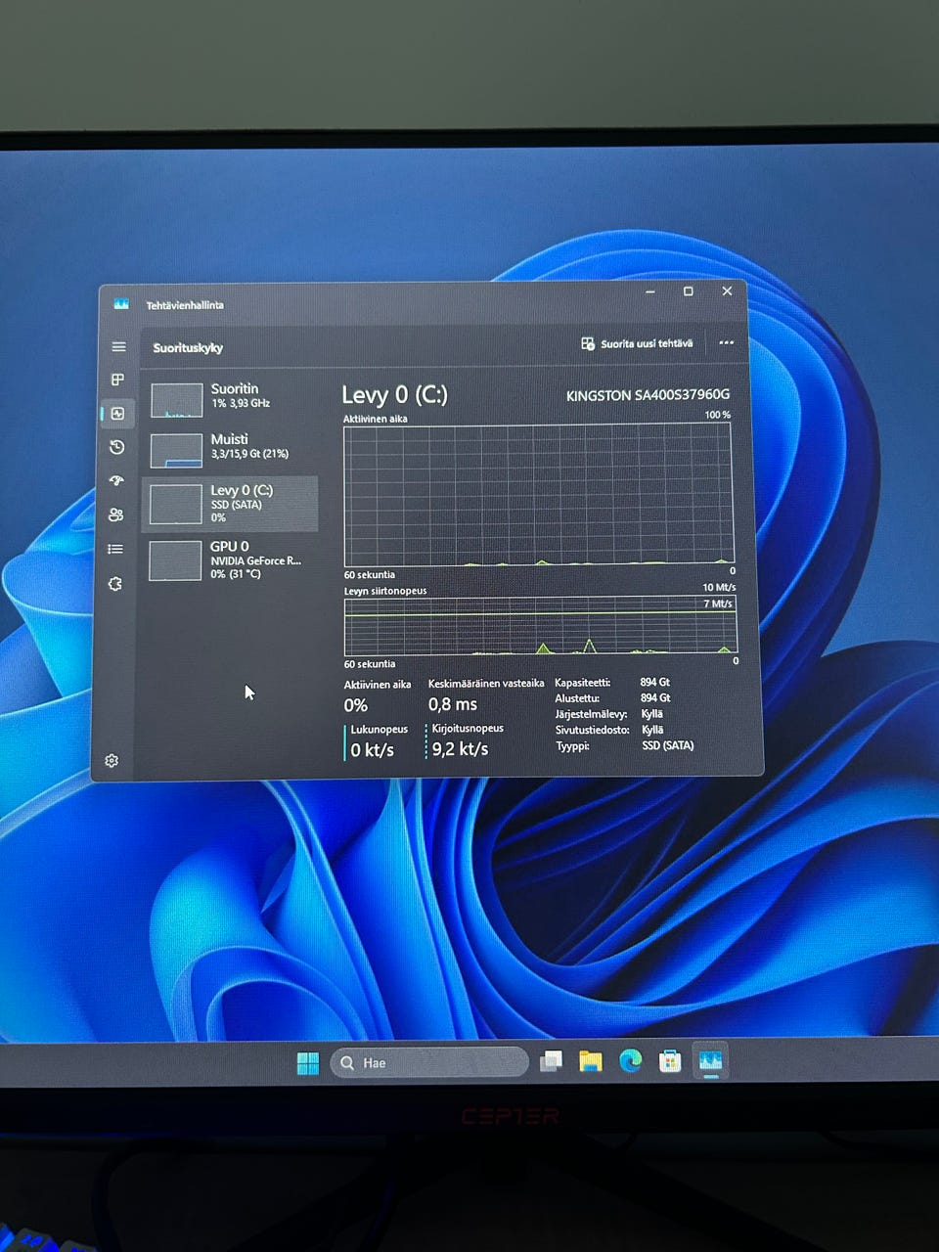Select the Suoritin CPU performance item

coord(231,398)
